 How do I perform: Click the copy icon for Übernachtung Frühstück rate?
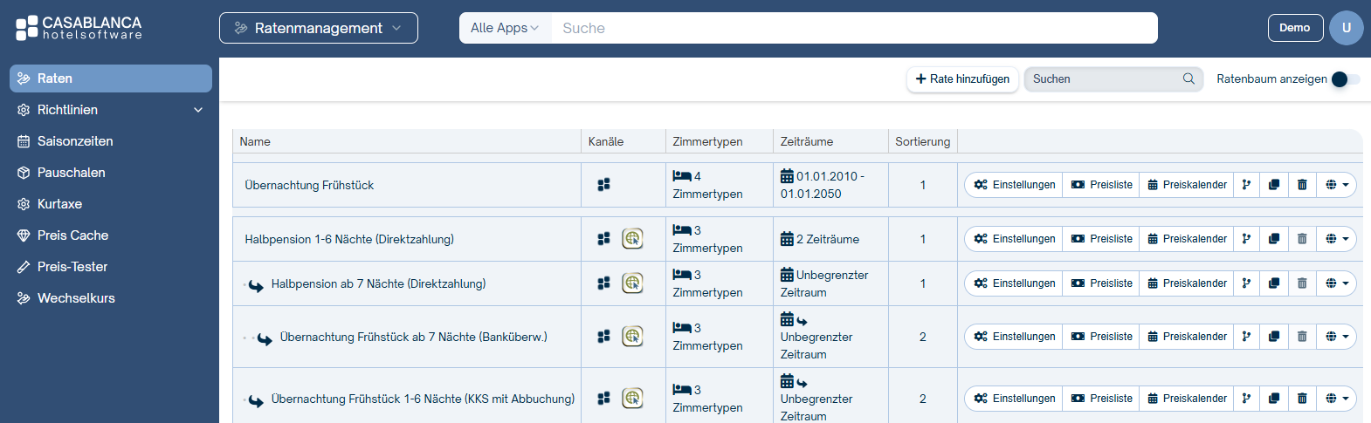(x=1274, y=185)
